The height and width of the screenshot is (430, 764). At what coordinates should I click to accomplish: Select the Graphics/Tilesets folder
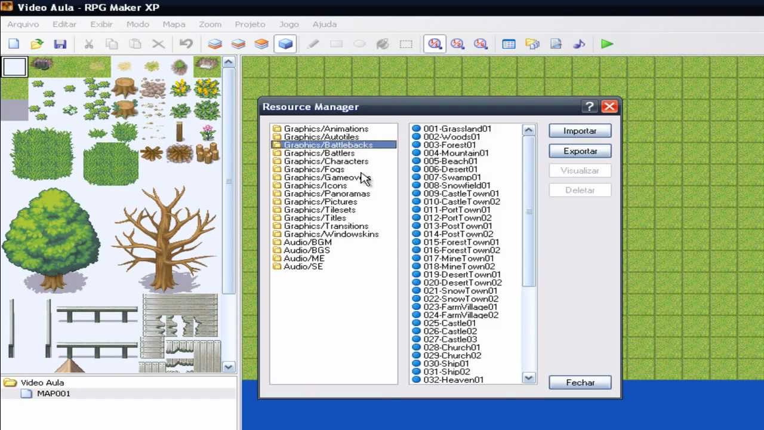click(319, 210)
